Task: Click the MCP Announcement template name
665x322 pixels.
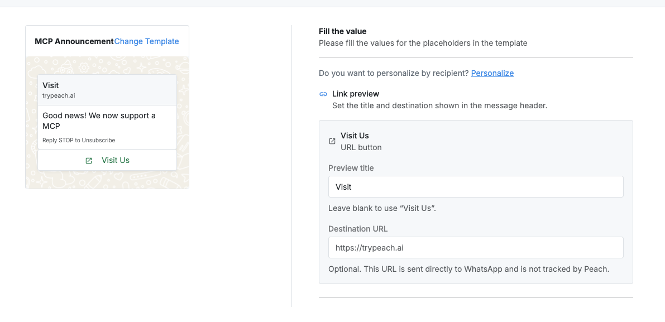Action: (74, 41)
